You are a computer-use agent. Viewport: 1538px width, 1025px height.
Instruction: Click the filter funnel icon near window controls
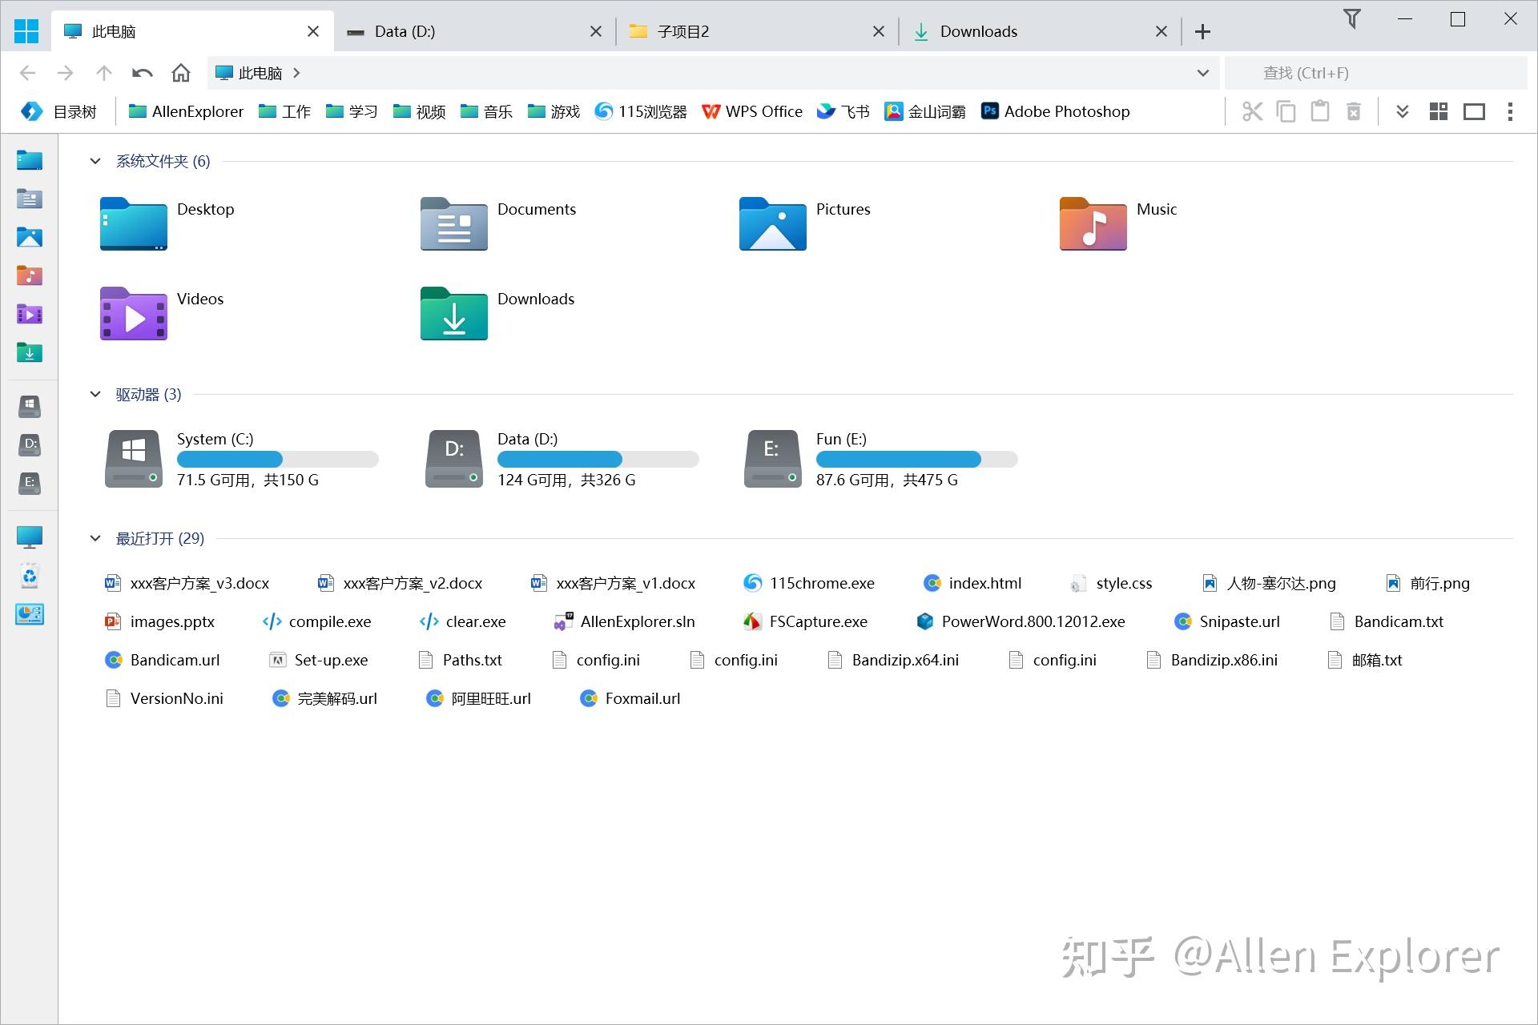coord(1352,18)
